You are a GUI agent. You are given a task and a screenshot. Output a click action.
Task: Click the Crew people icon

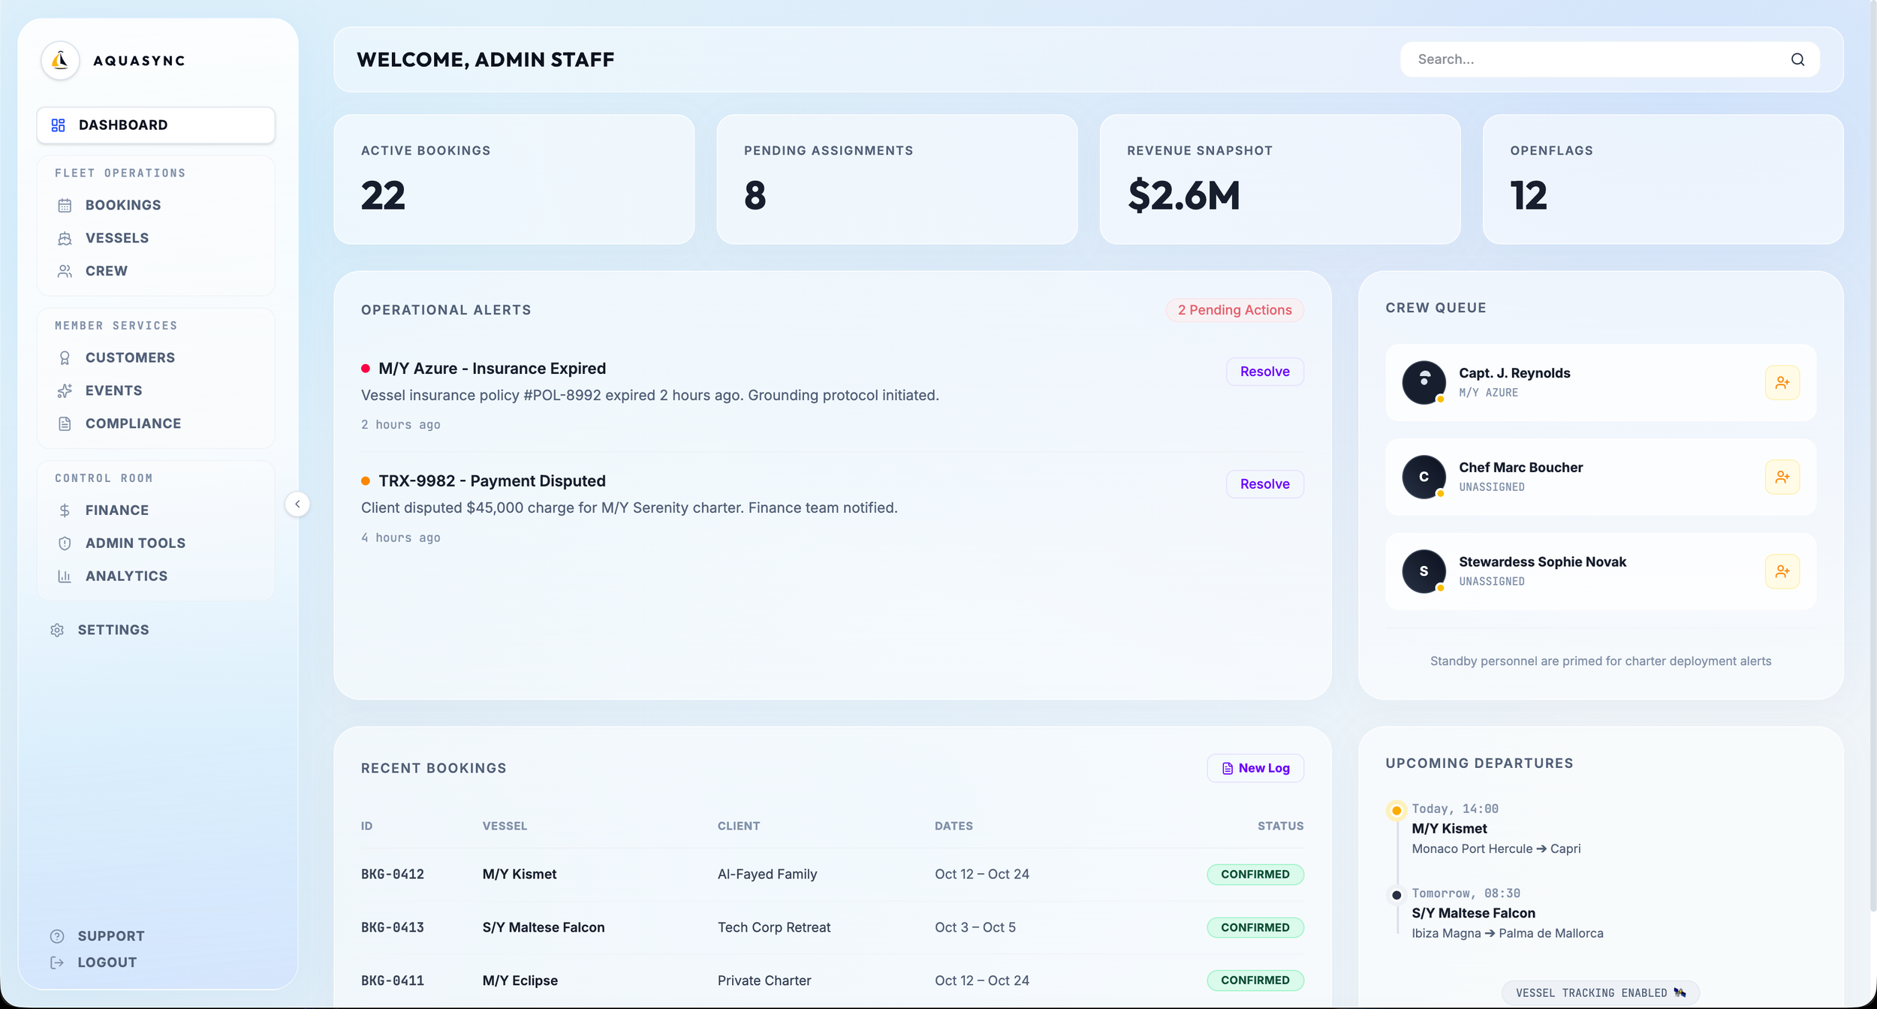(x=65, y=271)
